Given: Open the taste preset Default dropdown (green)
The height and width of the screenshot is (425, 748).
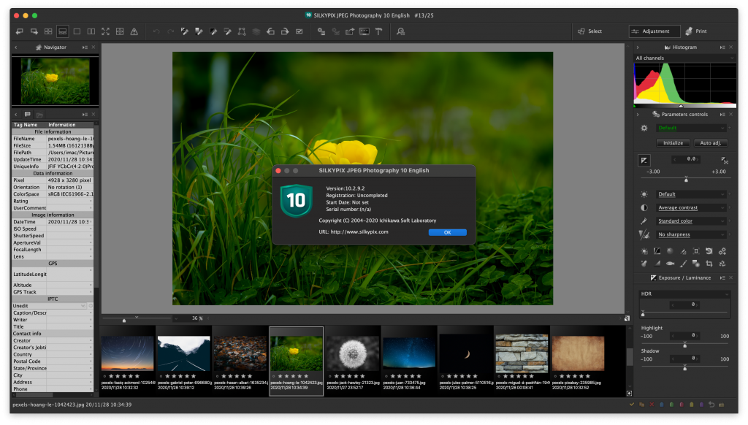Looking at the screenshot, I should tap(691, 128).
